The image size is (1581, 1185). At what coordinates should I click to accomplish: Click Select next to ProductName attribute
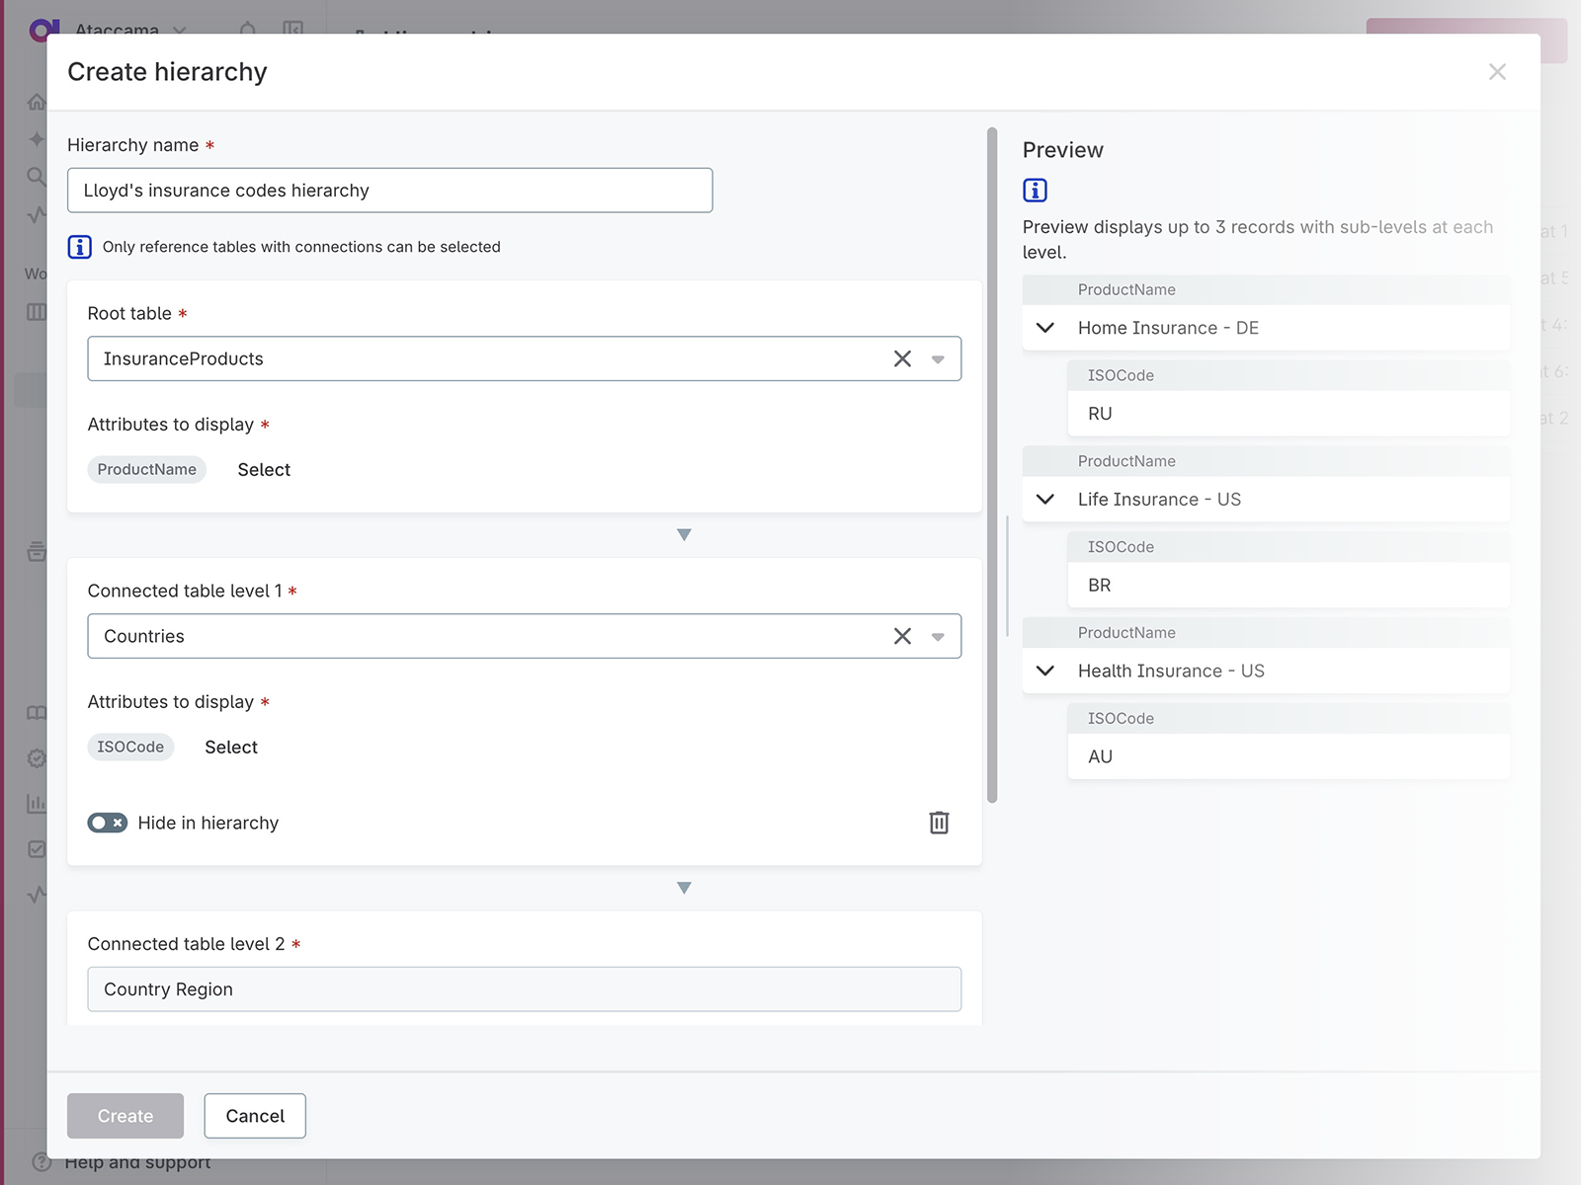[264, 470]
